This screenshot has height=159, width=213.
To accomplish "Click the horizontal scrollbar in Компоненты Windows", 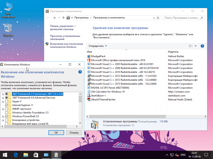I will pyautogui.click(x=35, y=126).
